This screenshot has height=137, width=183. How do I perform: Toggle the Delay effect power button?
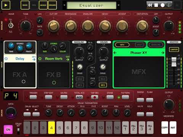[6, 59]
